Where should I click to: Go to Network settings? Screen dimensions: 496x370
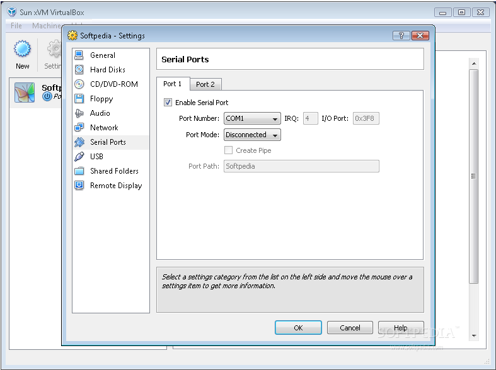click(111, 128)
